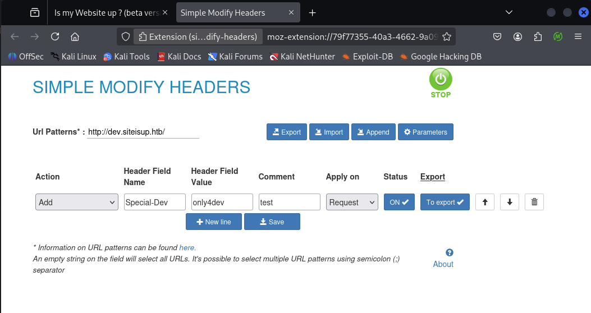Move header row down with arrow

click(509, 202)
